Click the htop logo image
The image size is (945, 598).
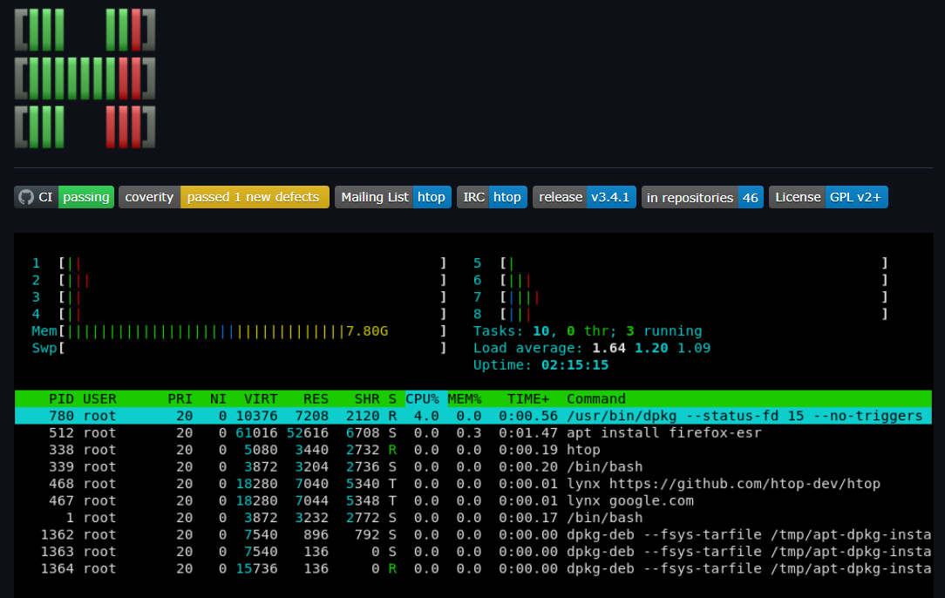85,78
